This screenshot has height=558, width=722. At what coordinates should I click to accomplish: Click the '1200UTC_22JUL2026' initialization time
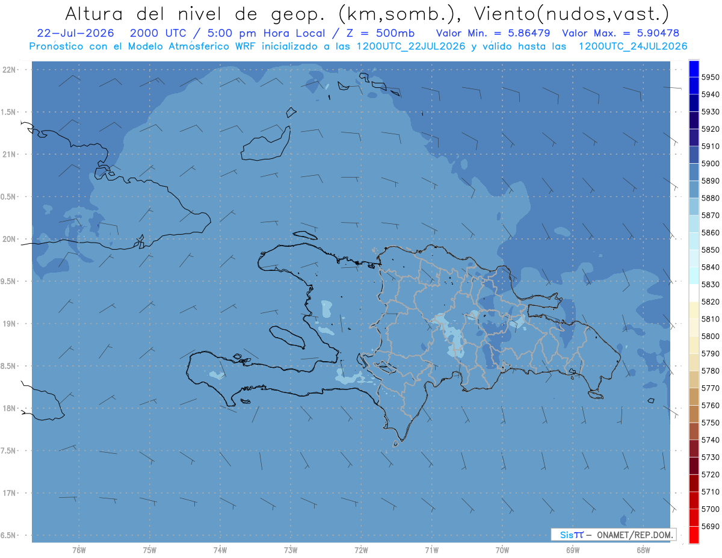click(411, 46)
